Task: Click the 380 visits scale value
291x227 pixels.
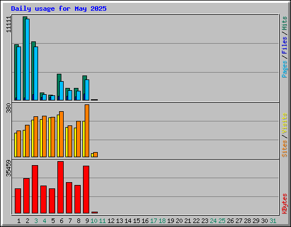Action: pos(9,108)
